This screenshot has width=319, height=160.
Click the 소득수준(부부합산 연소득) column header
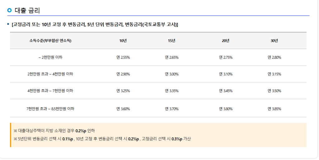tap(50, 41)
